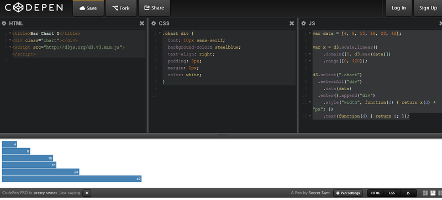Click the bar labeled 8
This screenshot has width=442, height=200.
click(x=16, y=151)
